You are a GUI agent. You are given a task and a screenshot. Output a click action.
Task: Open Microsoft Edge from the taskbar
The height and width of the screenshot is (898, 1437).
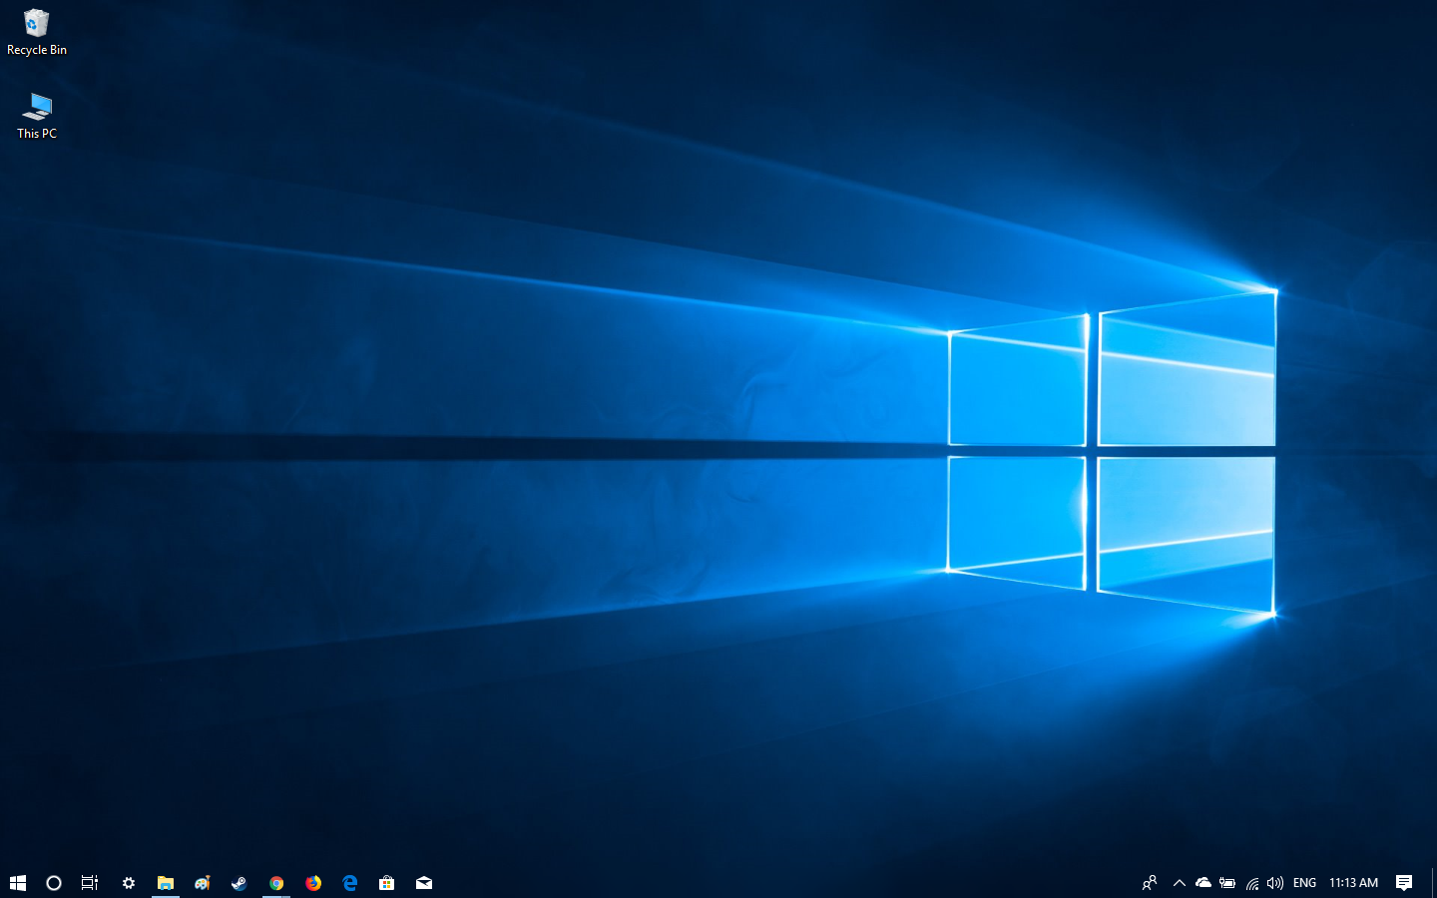click(350, 883)
